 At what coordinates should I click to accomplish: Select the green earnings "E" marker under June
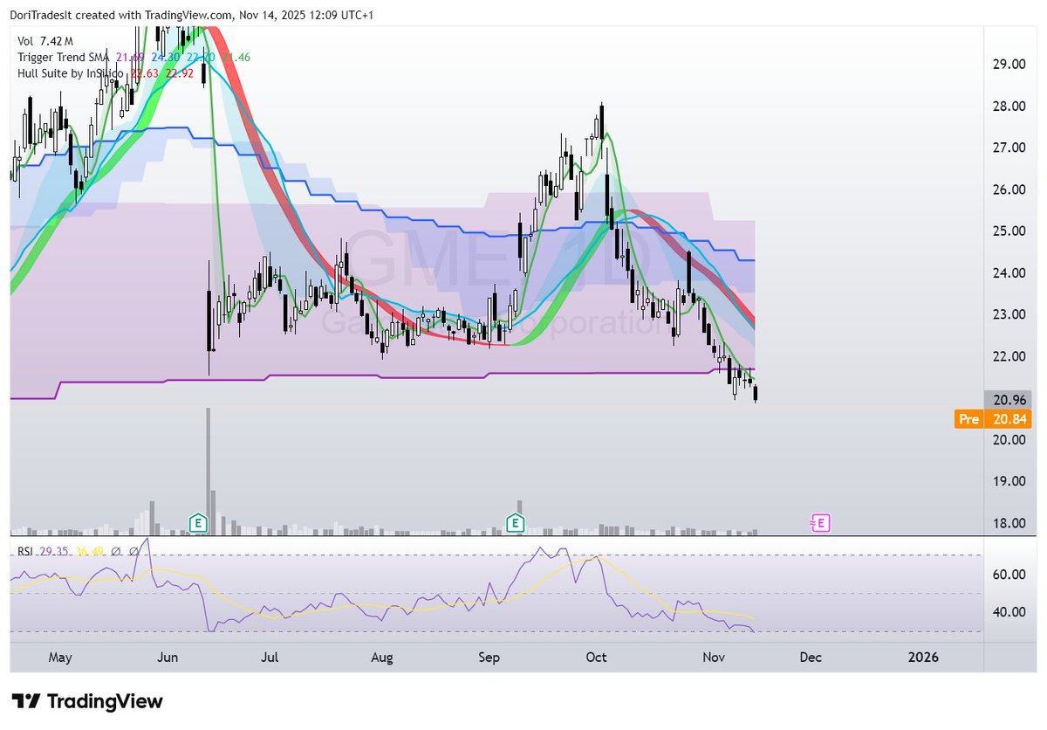[198, 522]
